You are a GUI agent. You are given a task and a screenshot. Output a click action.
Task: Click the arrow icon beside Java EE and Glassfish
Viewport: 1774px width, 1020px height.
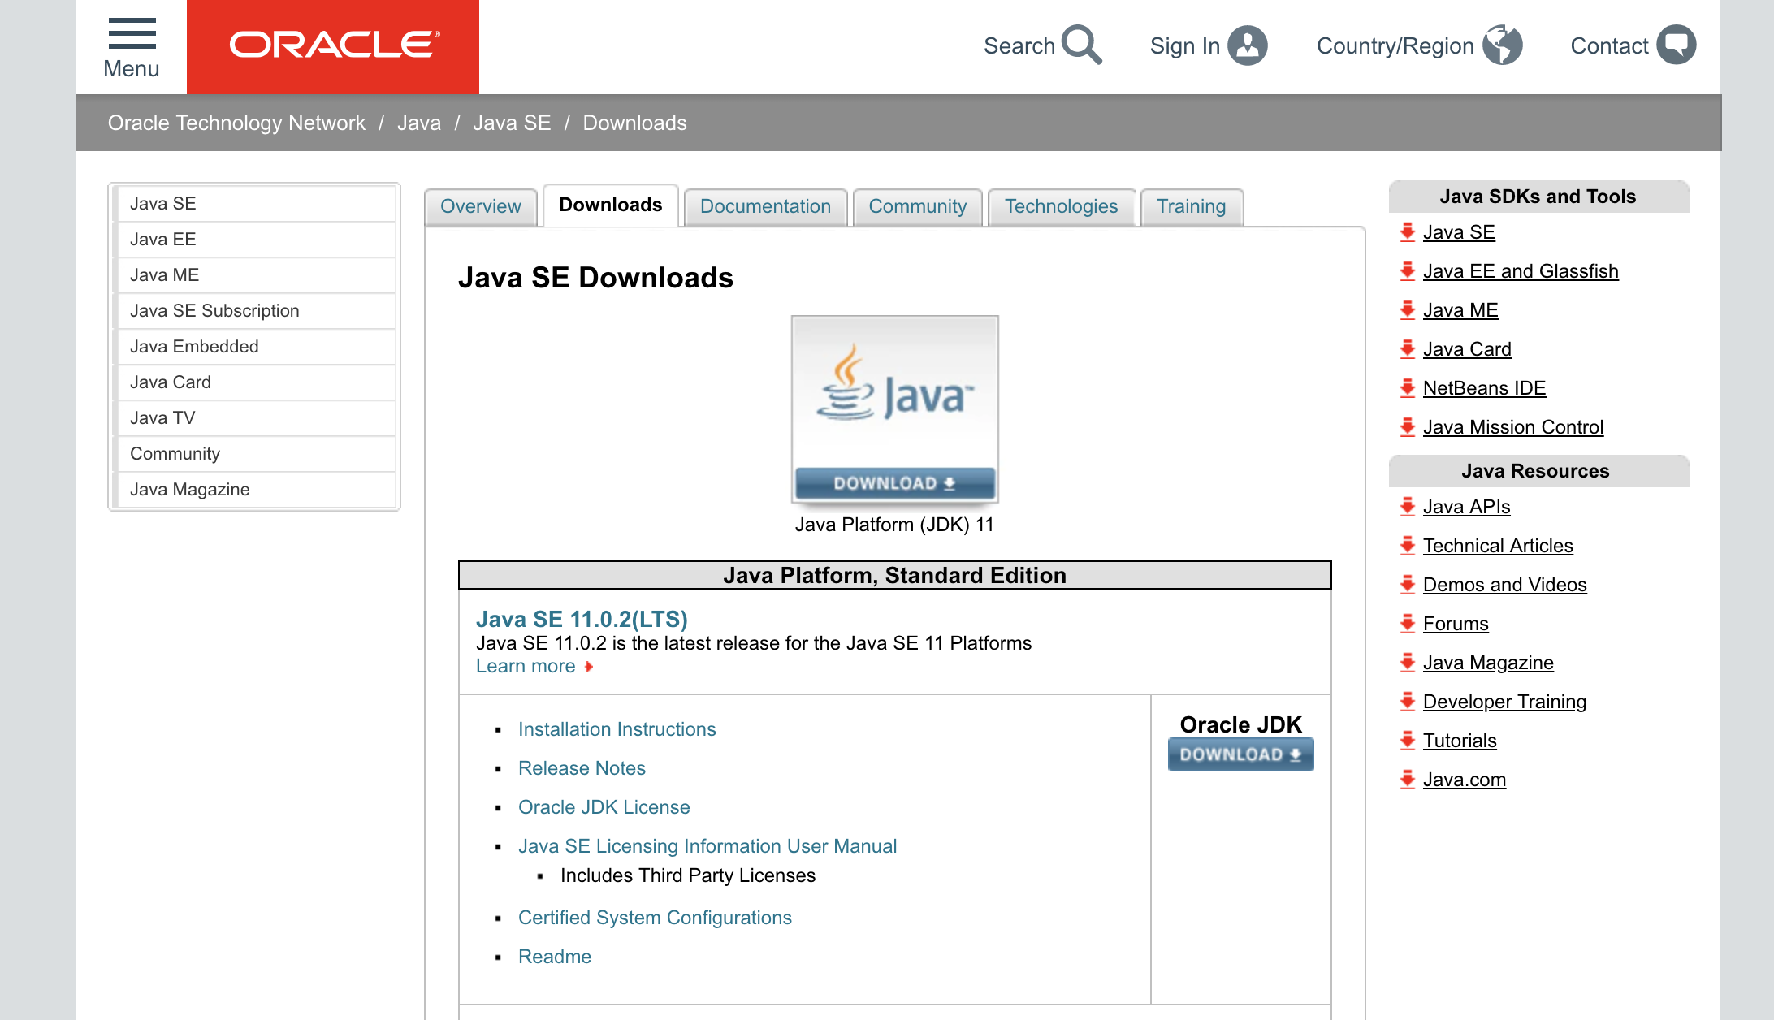(1408, 272)
